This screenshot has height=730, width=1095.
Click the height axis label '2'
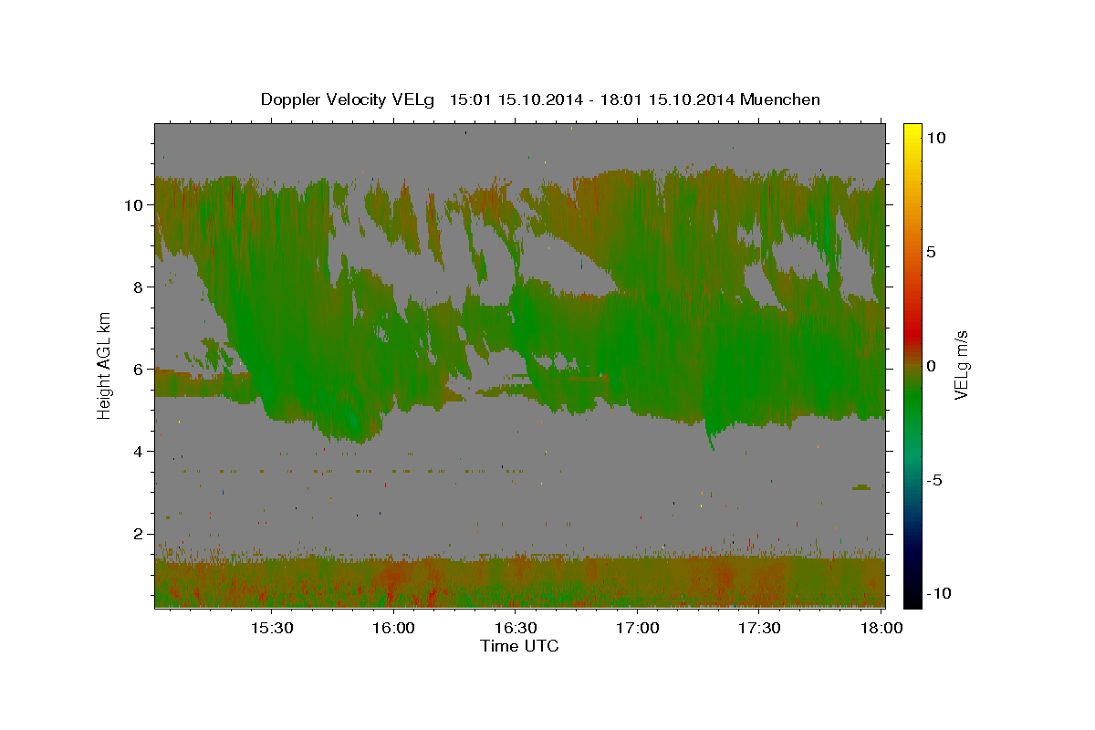(137, 534)
